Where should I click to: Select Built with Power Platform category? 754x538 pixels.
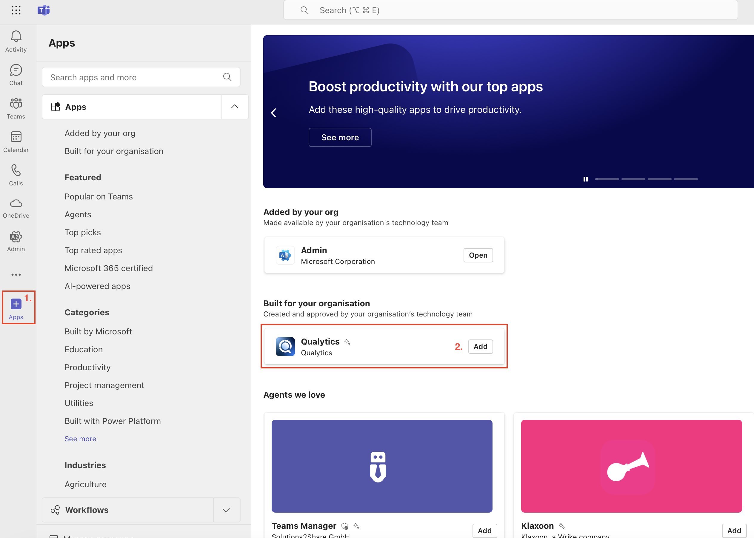coord(113,421)
